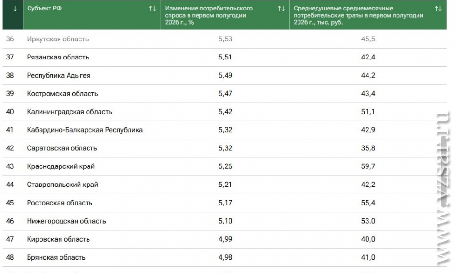Select the Краснодарский край row

pyautogui.click(x=224, y=166)
